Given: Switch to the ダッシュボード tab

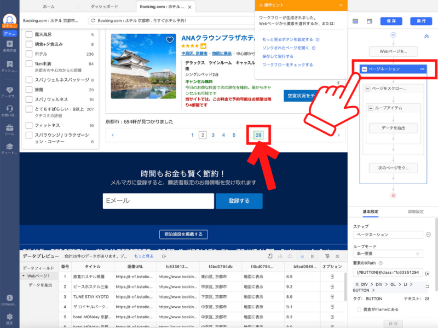Looking at the screenshot, I should point(105,7).
